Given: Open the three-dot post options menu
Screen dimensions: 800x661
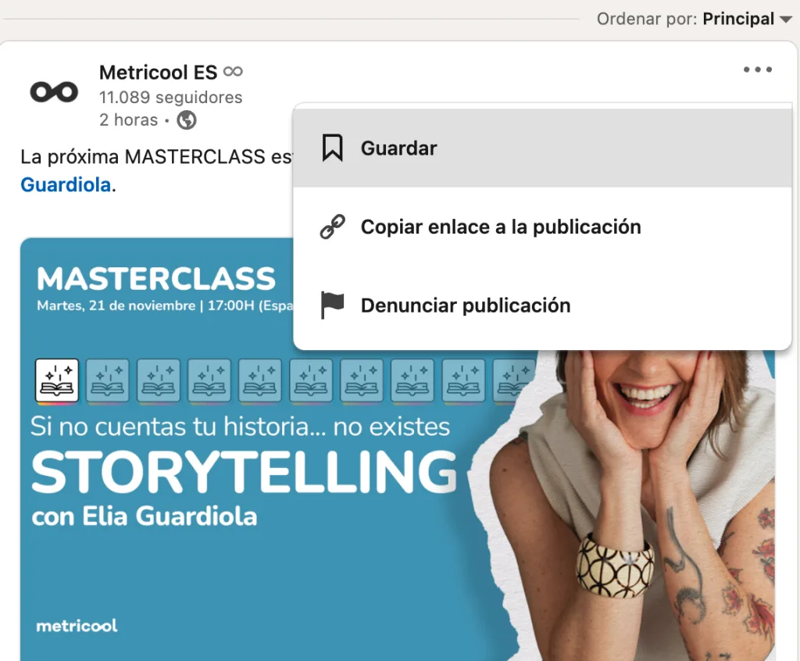Looking at the screenshot, I should (x=758, y=70).
